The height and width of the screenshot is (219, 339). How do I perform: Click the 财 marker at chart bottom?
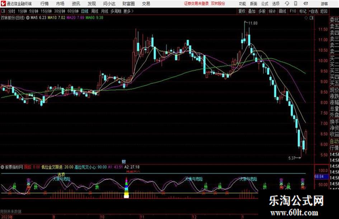tap(124, 162)
